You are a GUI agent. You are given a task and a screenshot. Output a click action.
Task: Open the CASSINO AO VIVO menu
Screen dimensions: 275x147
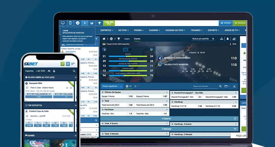175,30
